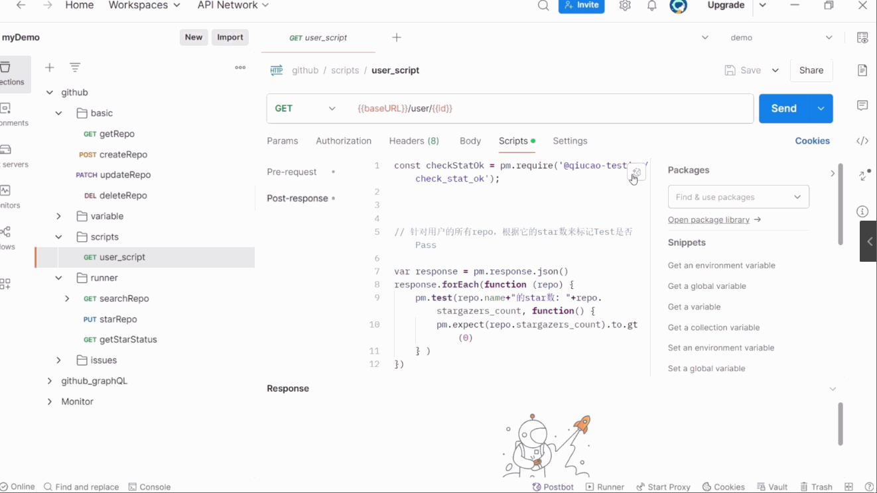Click Start Proxy in status bar
Screen dimensions: 877x493
[663, 487]
